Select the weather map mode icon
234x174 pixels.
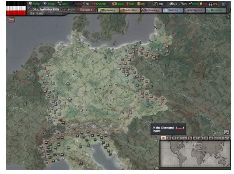[174, 138]
